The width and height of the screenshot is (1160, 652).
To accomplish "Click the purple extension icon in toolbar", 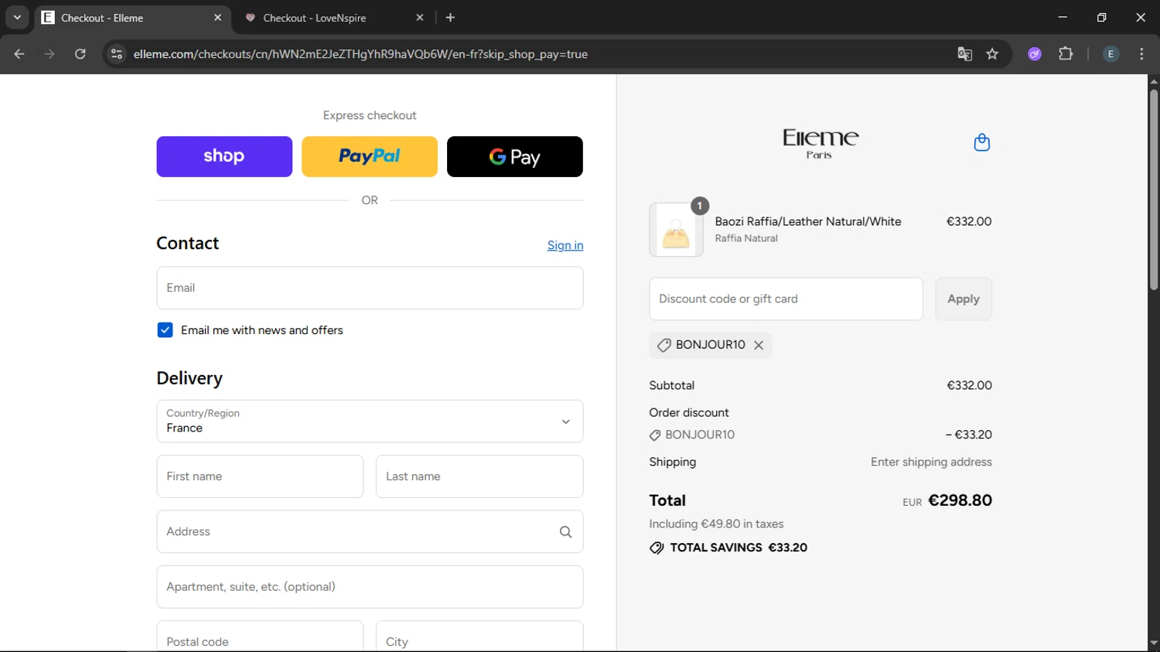I will (x=1035, y=54).
